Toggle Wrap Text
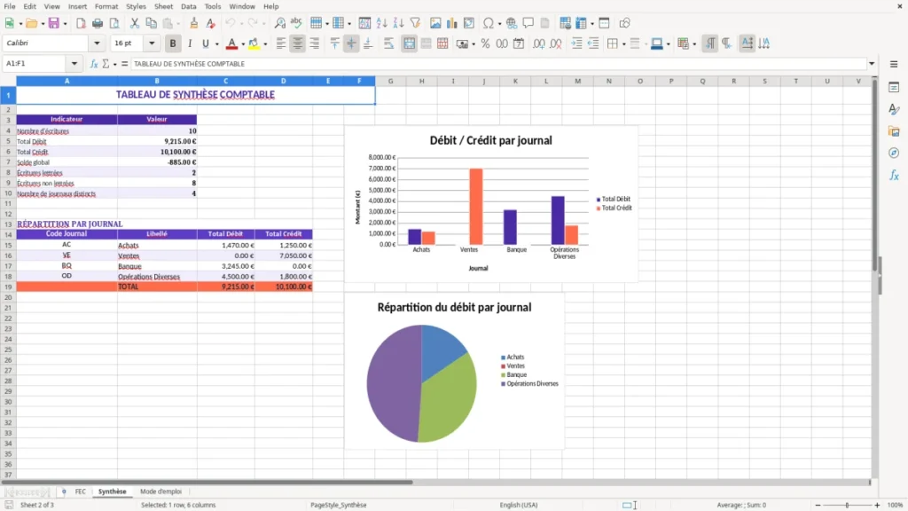The height and width of the screenshot is (511, 908). 388,43
